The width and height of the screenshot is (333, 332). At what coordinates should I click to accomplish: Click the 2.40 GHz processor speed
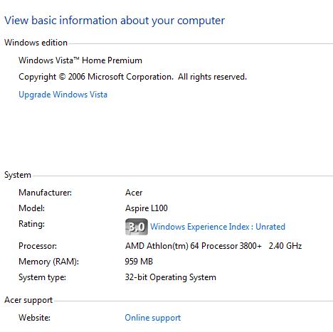pos(285,246)
